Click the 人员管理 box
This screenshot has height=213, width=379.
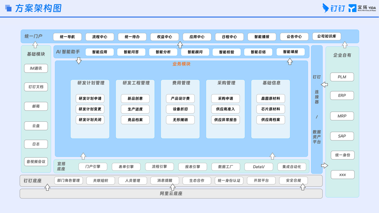(x=133, y=180)
